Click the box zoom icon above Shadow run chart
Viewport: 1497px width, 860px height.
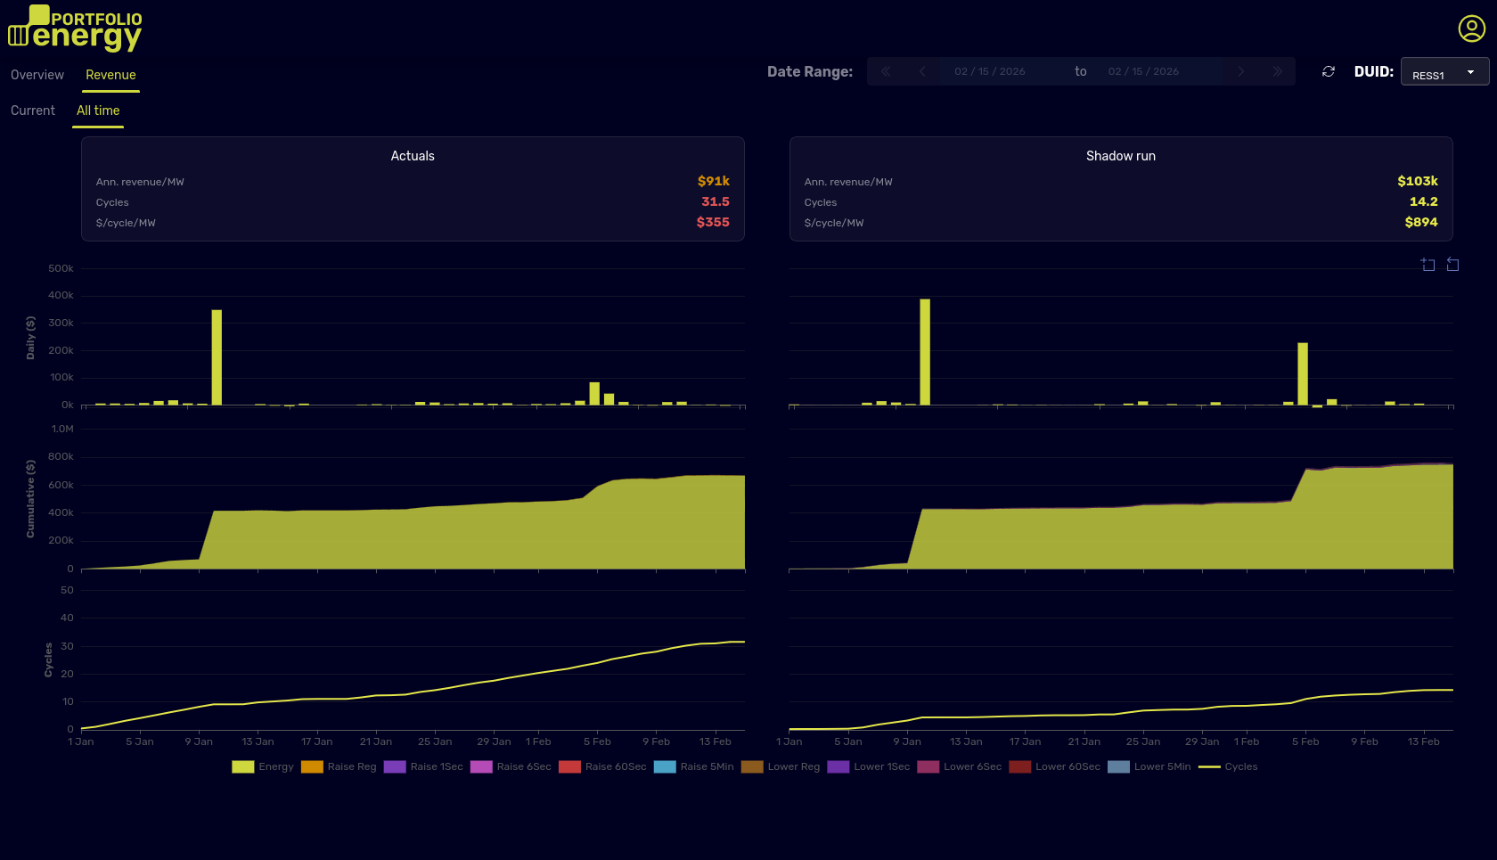[x=1427, y=265]
